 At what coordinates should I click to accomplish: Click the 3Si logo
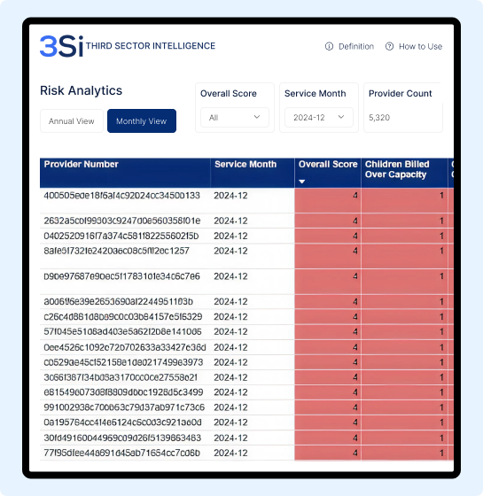click(62, 46)
